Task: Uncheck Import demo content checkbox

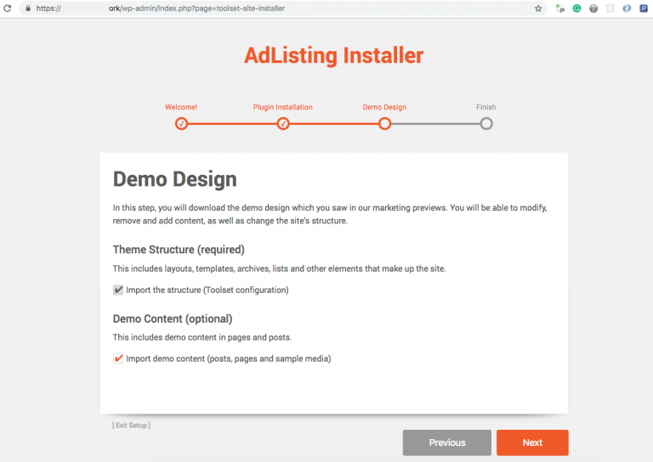Action: click(118, 358)
